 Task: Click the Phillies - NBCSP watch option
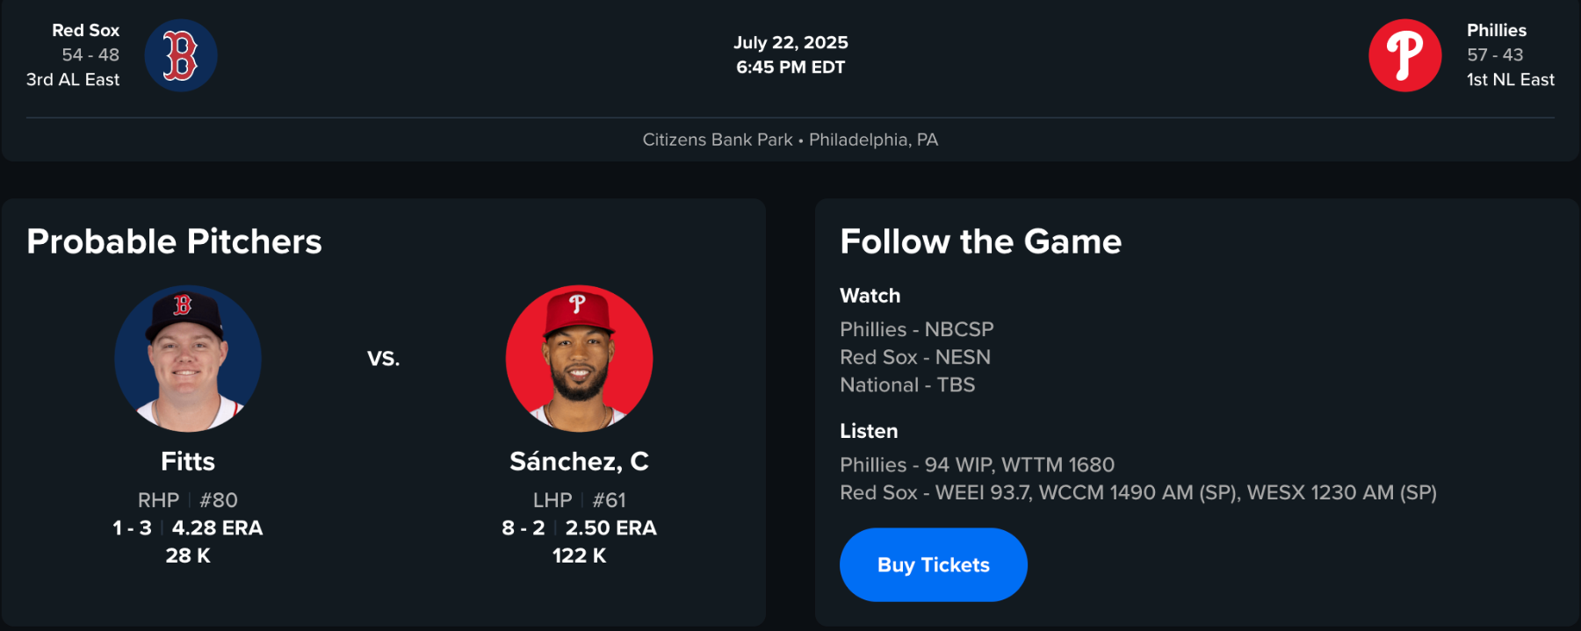click(x=916, y=329)
